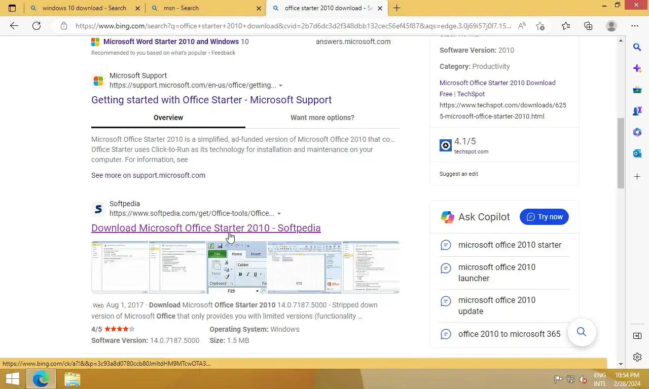The width and height of the screenshot is (649, 389).
Task: Open the Collections icon
Action: 588,26
